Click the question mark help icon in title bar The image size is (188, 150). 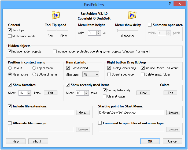click(x=170, y=3)
